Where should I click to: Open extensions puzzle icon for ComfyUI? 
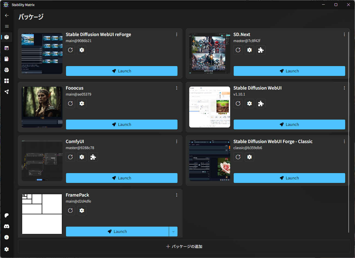[93, 157]
